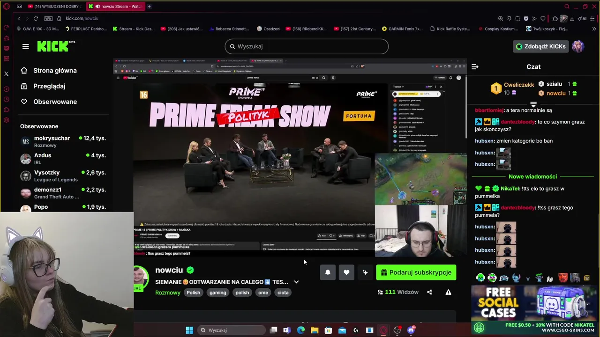The height and width of the screenshot is (337, 600).
Task: Open the Osadzeni bookmark
Action: 269,29
